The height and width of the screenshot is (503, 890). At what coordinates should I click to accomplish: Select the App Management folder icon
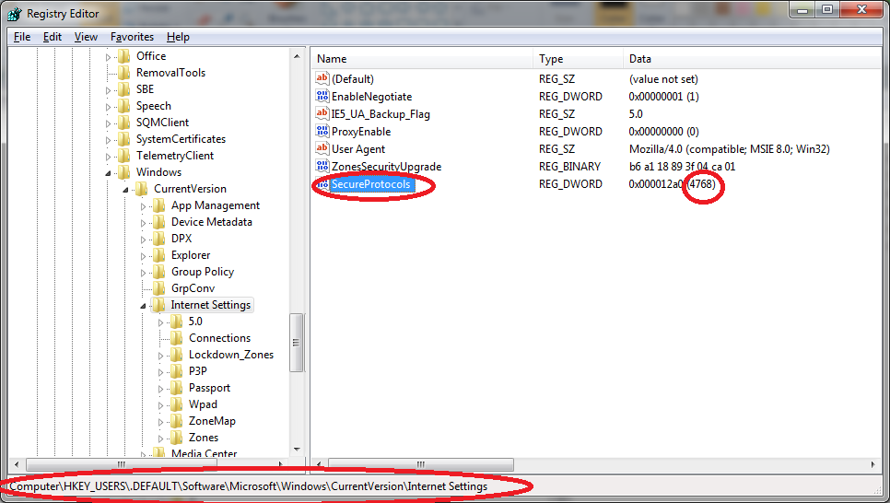(158, 205)
